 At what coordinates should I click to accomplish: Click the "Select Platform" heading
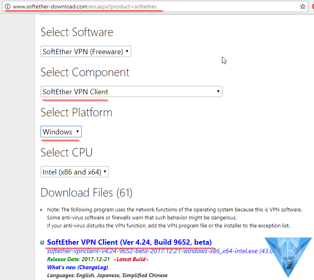point(76,112)
